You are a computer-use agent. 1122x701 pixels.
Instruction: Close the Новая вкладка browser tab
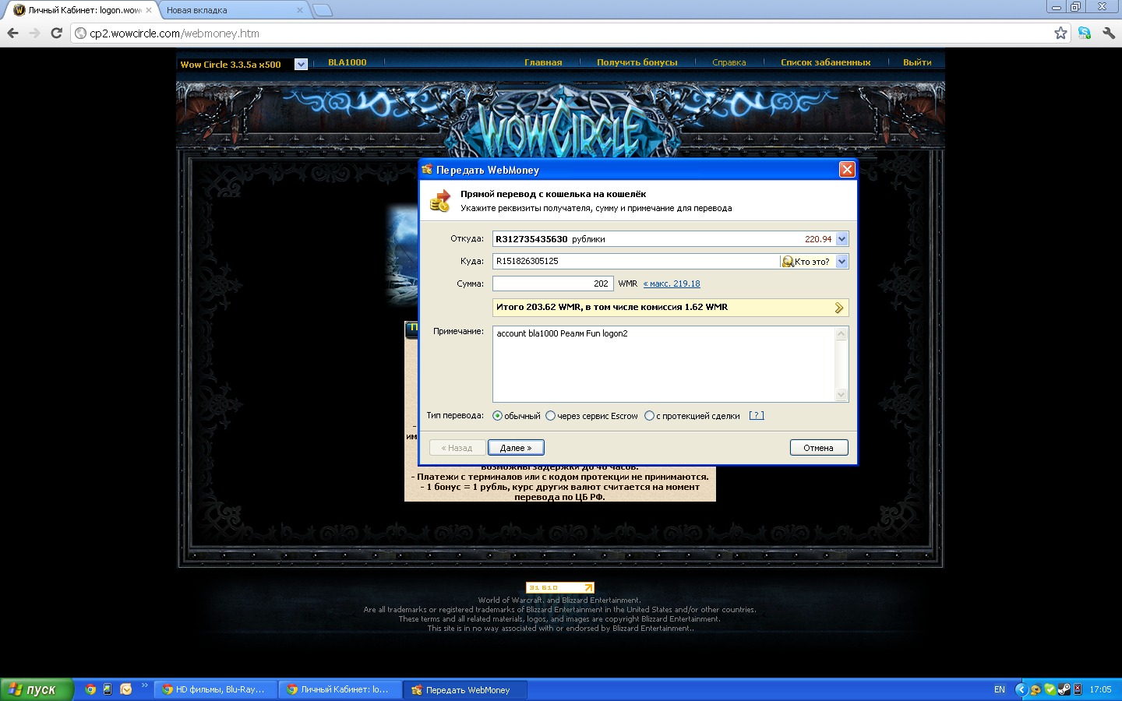(300, 10)
